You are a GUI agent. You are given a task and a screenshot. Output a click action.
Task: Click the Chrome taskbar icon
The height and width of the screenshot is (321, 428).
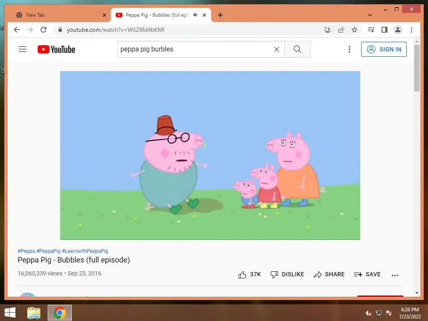60,313
